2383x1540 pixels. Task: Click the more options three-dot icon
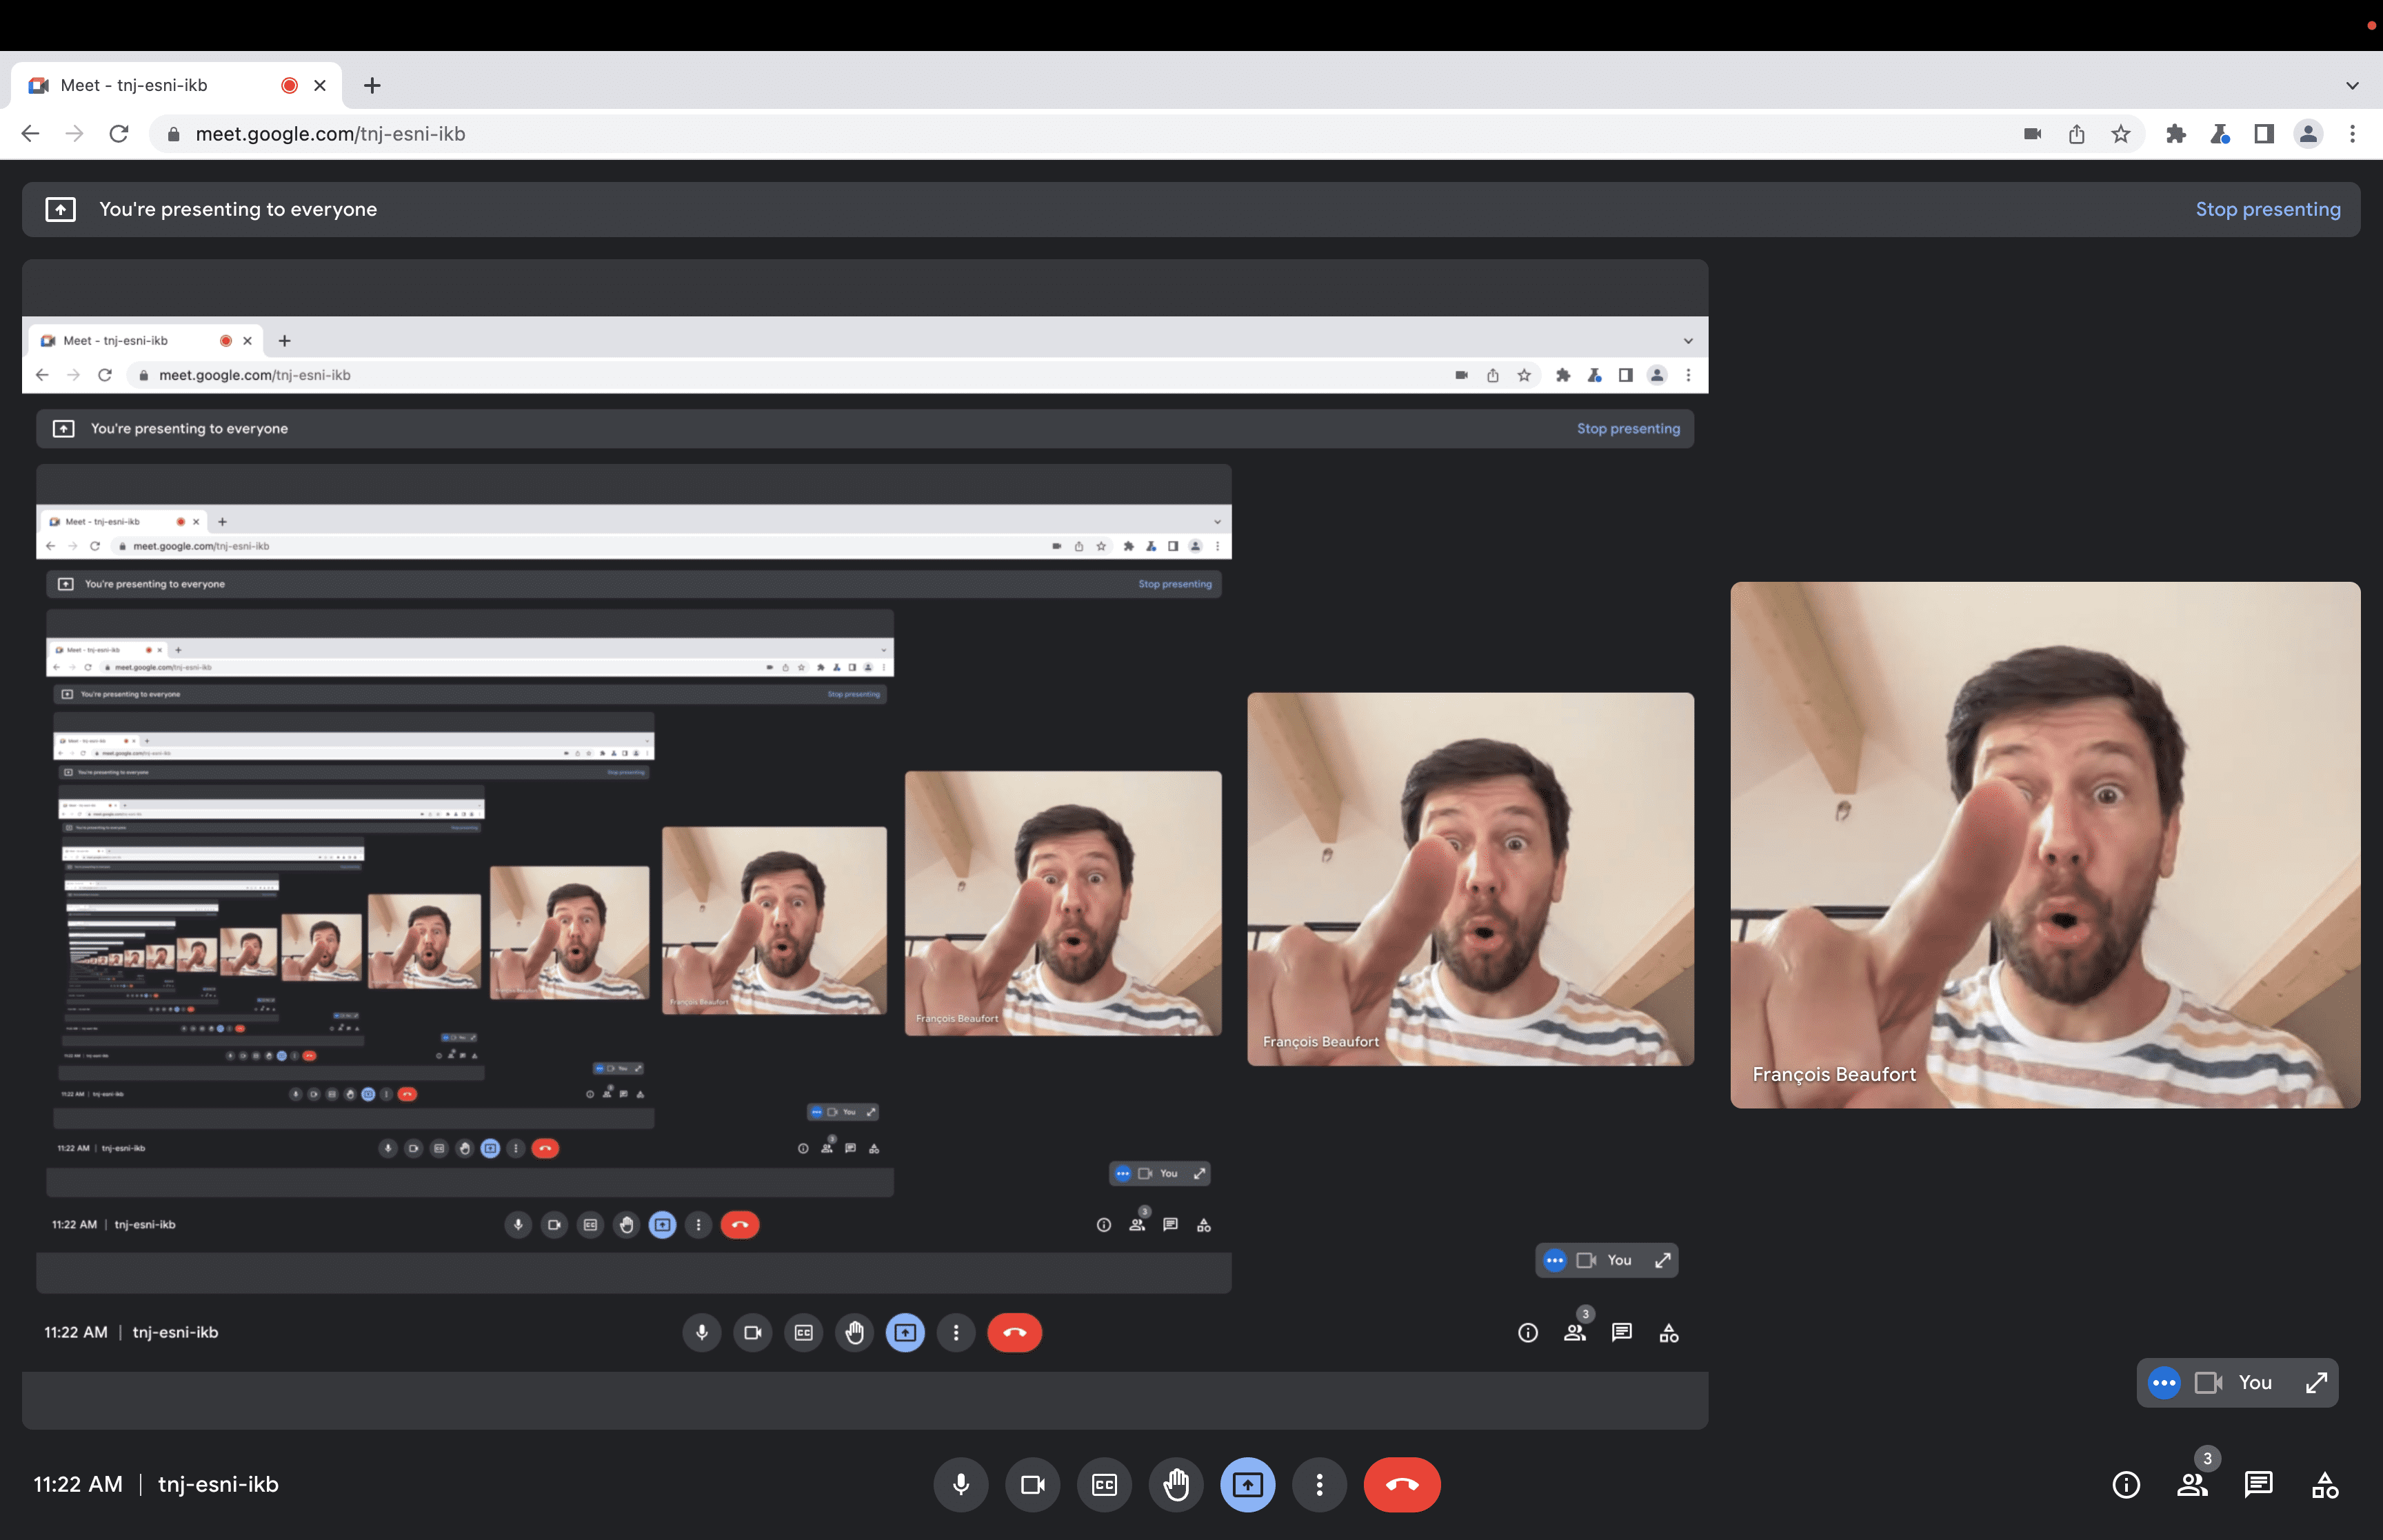[x=1318, y=1484]
